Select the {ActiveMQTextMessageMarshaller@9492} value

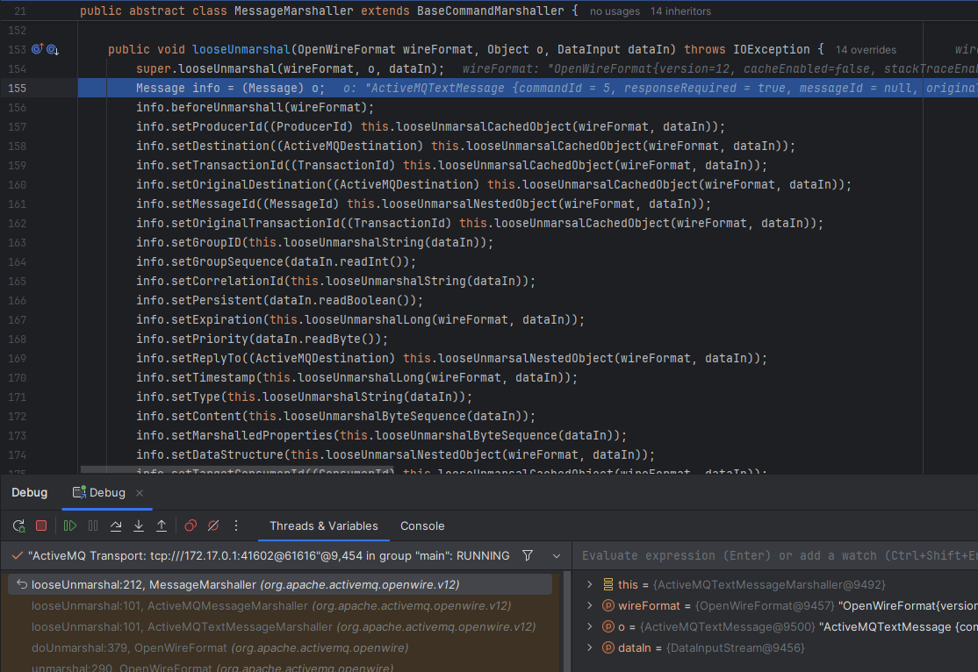769,584
